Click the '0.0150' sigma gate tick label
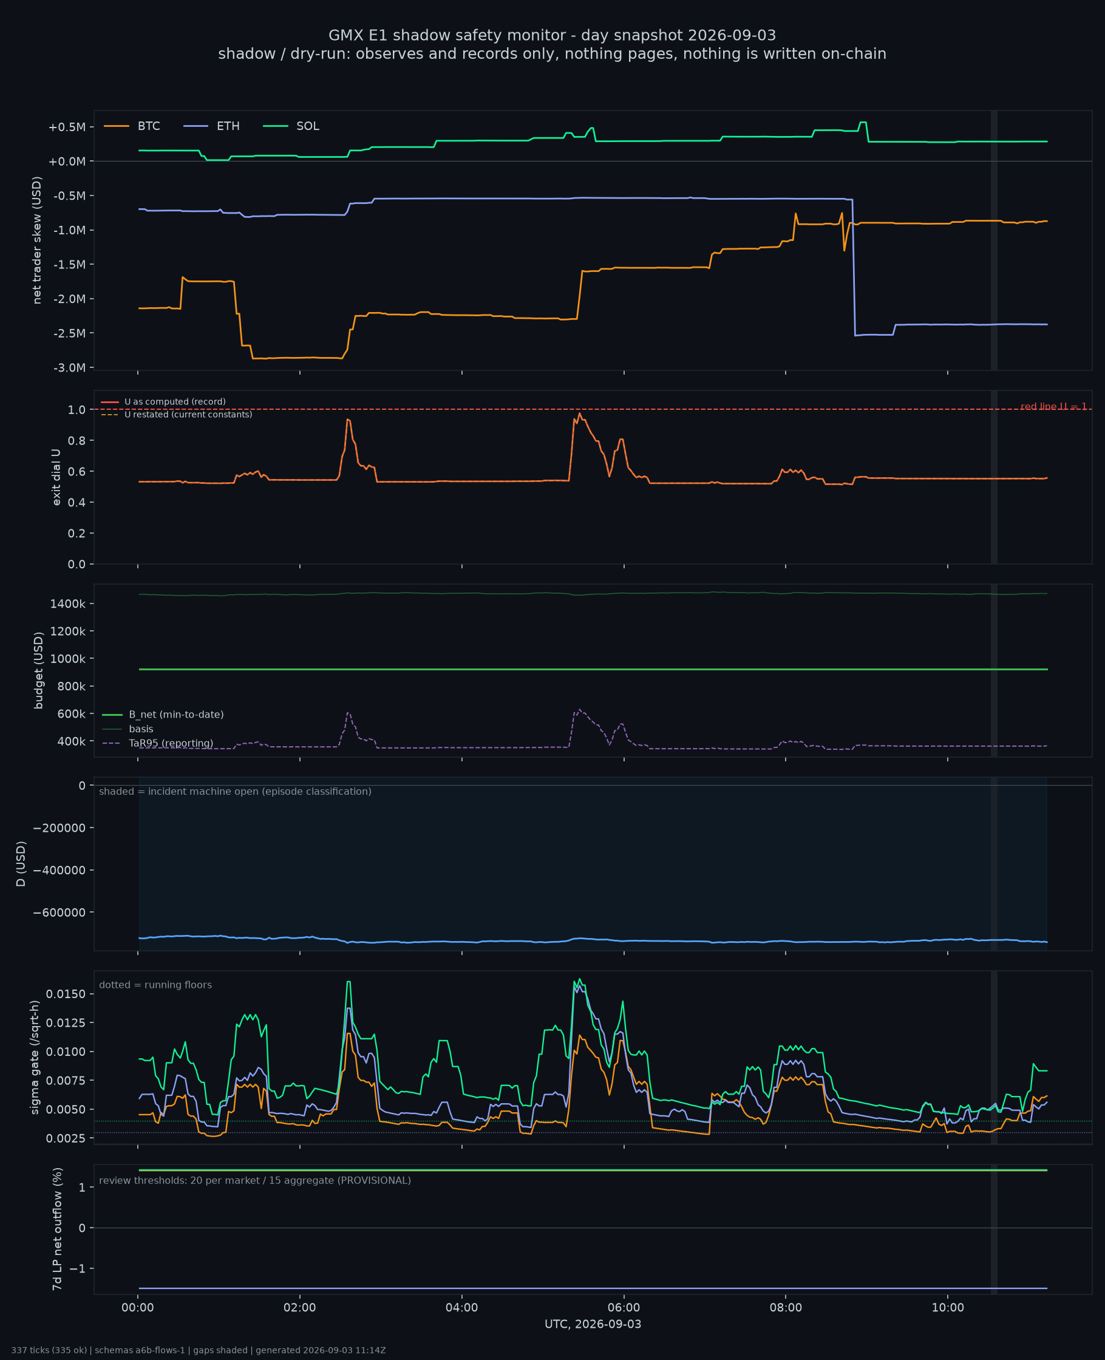 pos(66,994)
